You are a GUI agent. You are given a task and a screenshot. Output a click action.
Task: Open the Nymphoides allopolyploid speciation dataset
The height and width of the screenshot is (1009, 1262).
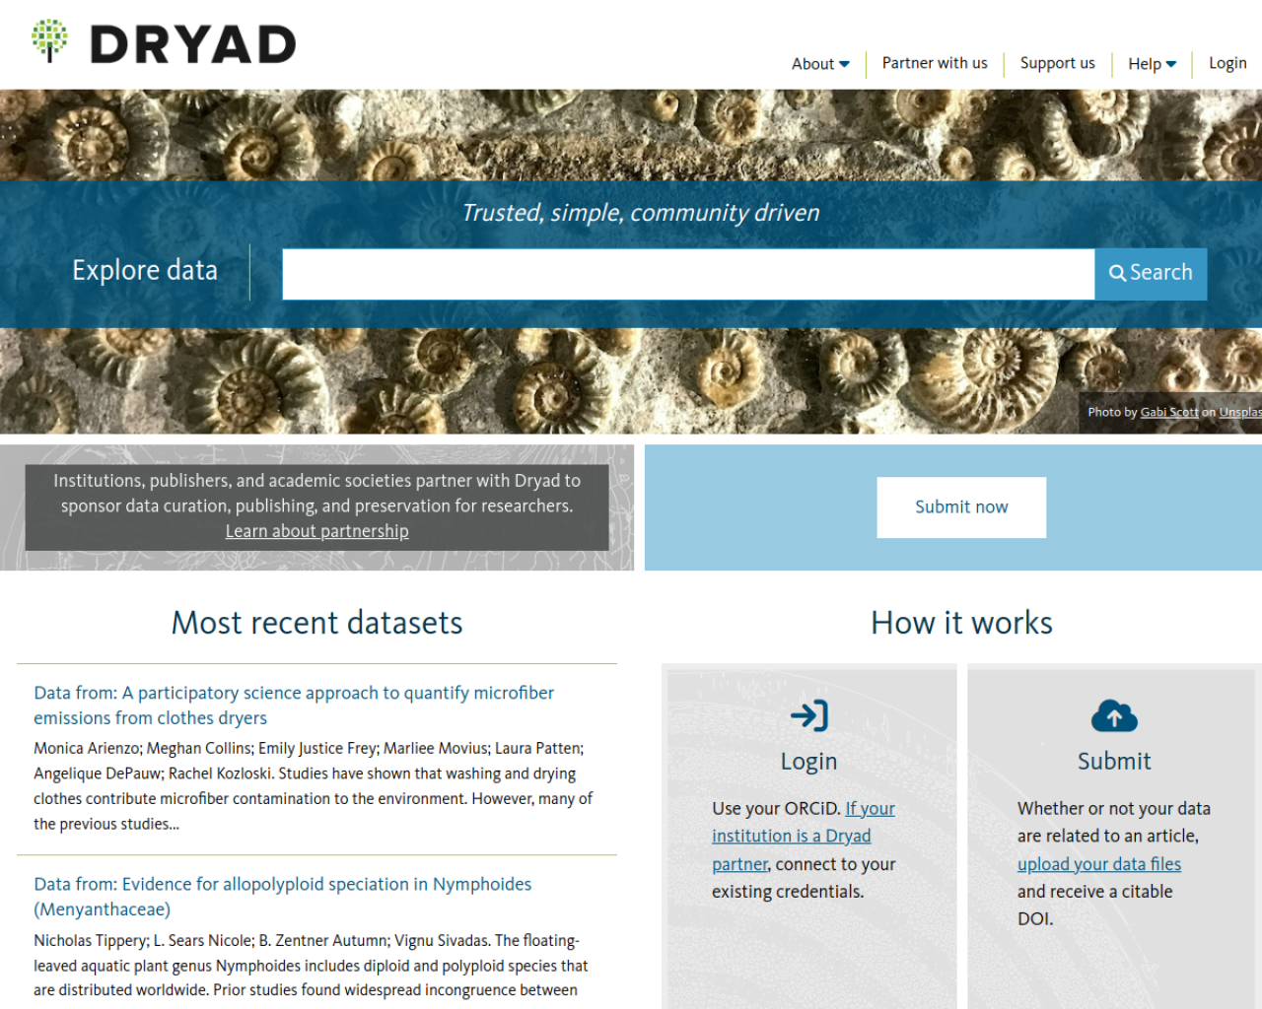[x=283, y=897]
